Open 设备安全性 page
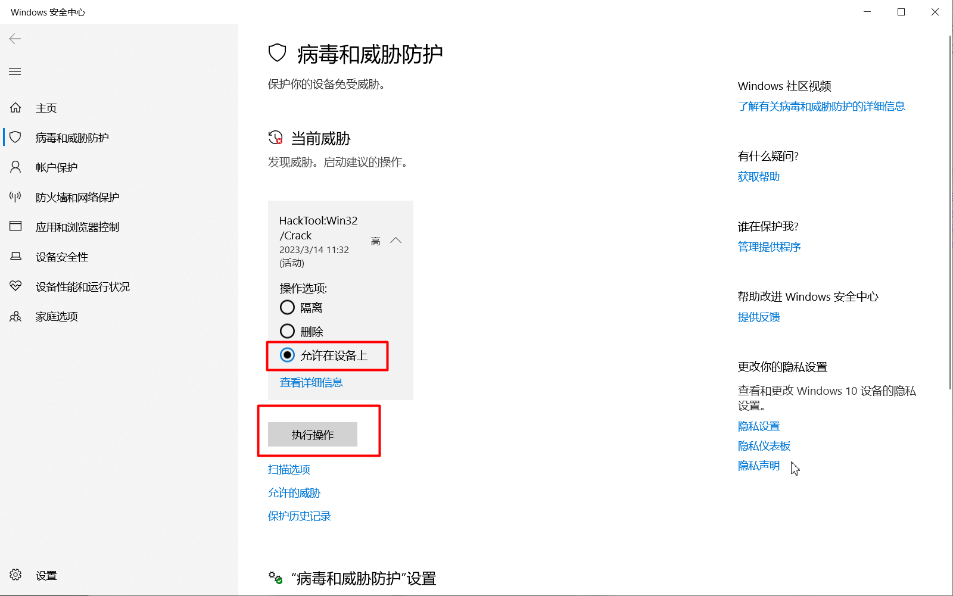Screen dimensions: 953x596 tap(119, 257)
